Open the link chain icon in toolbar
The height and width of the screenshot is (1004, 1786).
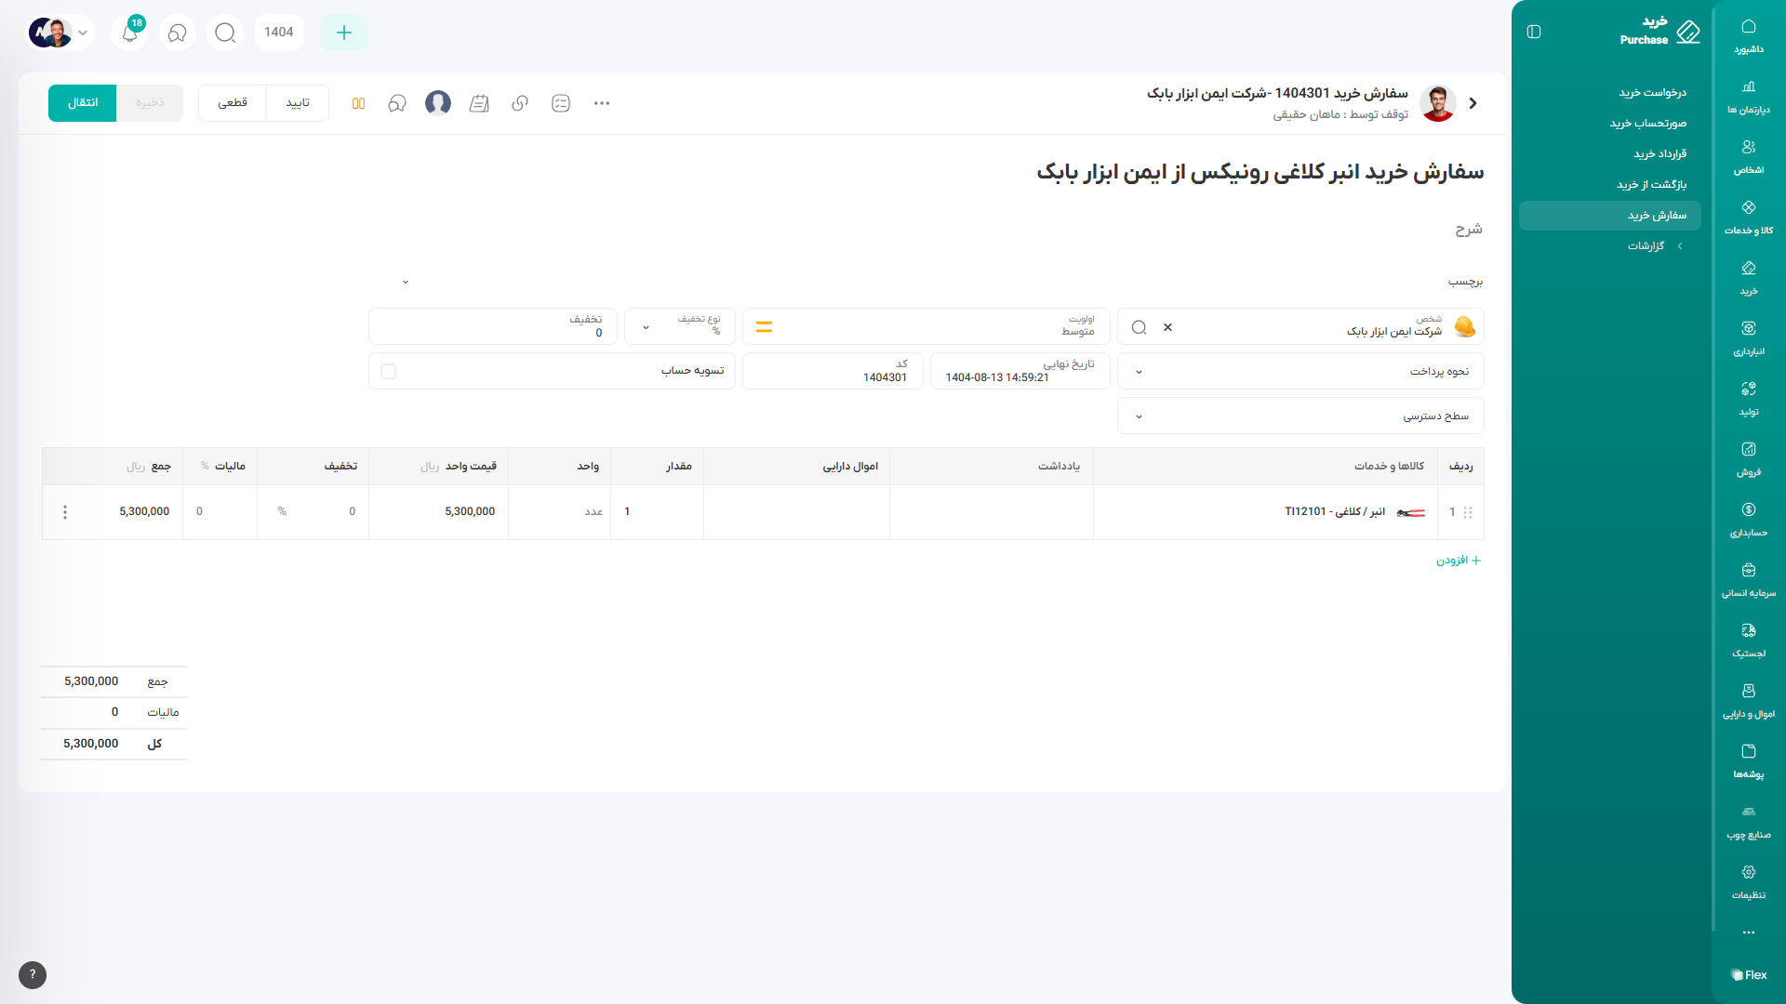[520, 103]
